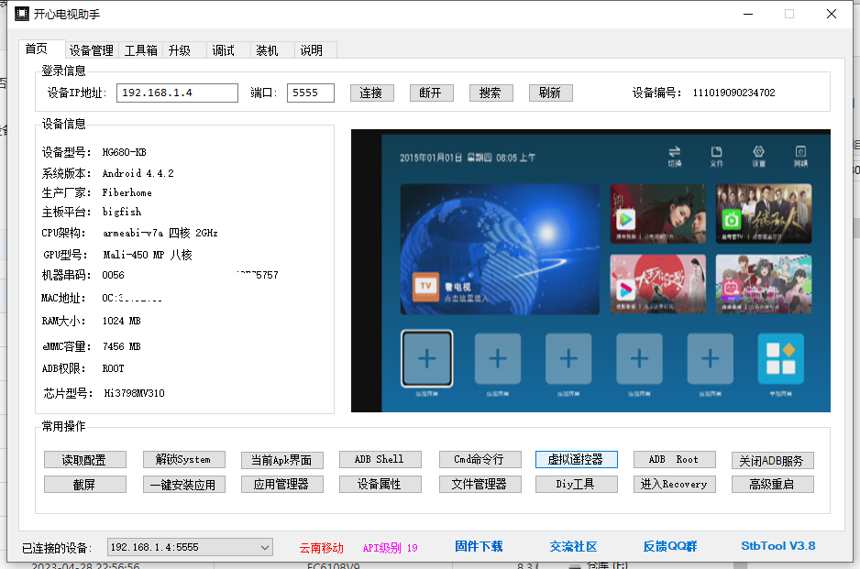Click the Hi3798MV310 chip value
The image size is (860, 569).
point(135,393)
